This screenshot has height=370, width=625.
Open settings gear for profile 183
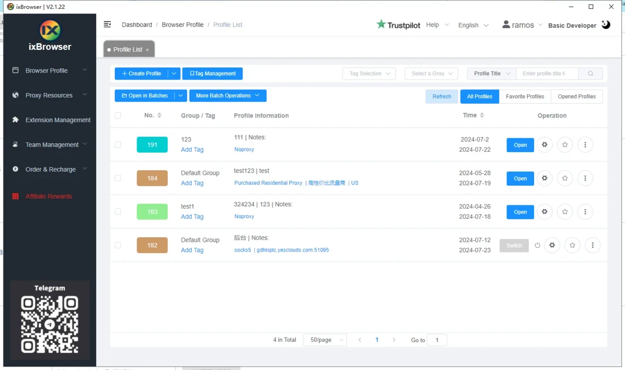(544, 212)
